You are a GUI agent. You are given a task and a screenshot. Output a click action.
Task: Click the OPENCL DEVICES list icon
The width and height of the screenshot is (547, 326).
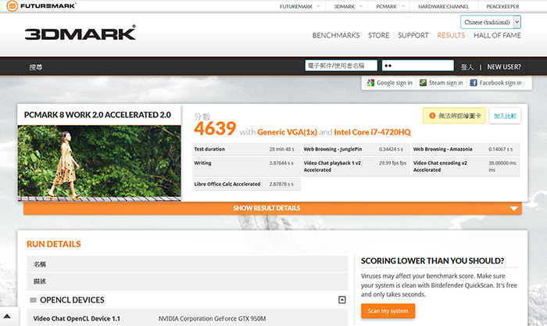click(33, 300)
